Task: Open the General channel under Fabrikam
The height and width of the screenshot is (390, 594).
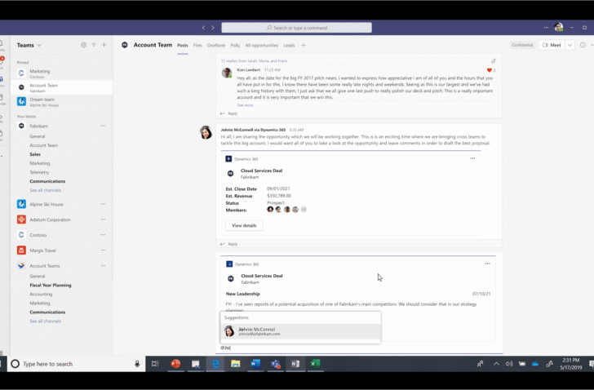Action: (38, 136)
